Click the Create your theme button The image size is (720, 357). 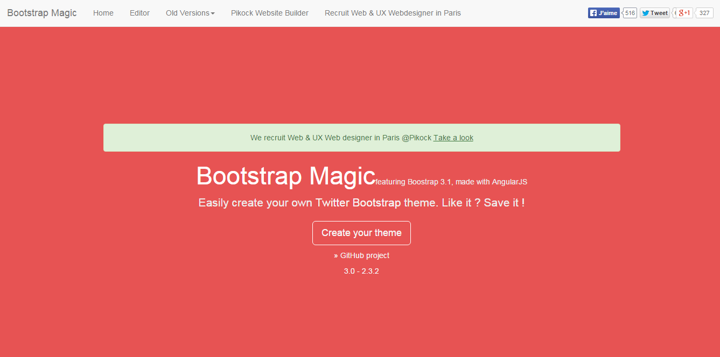[x=361, y=233]
